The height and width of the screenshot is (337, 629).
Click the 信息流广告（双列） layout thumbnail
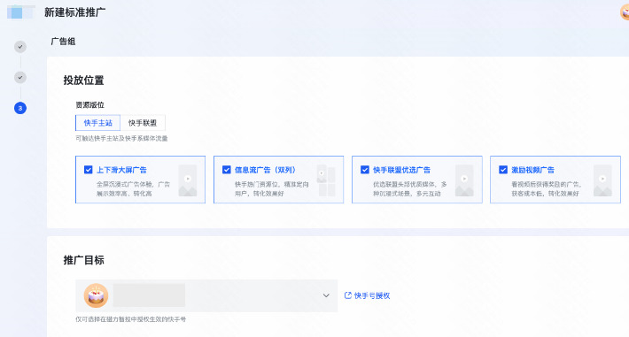click(326, 180)
